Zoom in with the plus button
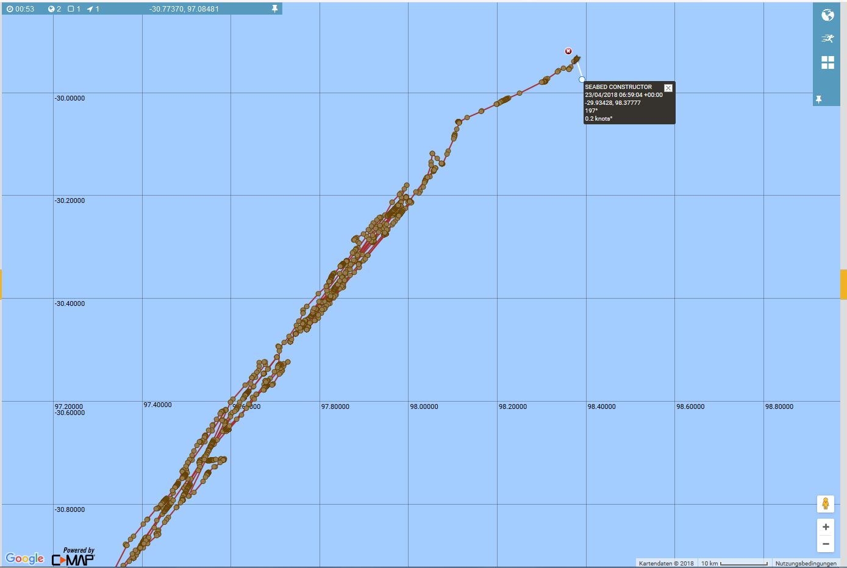The height and width of the screenshot is (568, 847). (x=826, y=527)
